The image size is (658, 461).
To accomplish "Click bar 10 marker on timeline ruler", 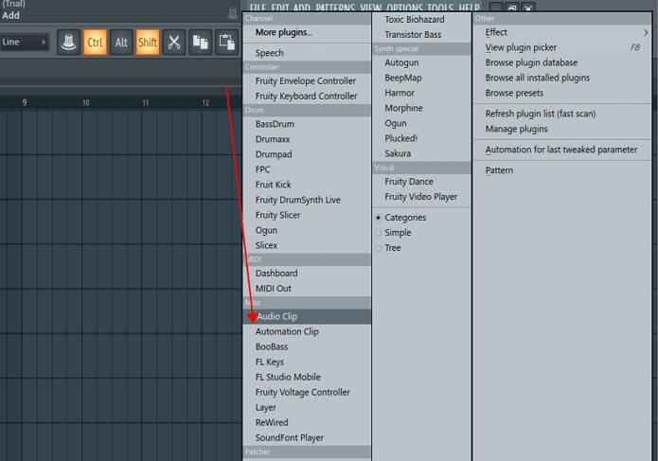I will coord(85,102).
